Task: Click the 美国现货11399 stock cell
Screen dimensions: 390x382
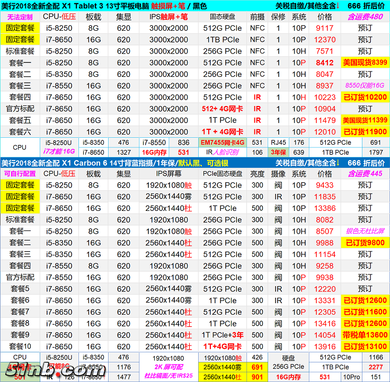Action: [x=365, y=120]
